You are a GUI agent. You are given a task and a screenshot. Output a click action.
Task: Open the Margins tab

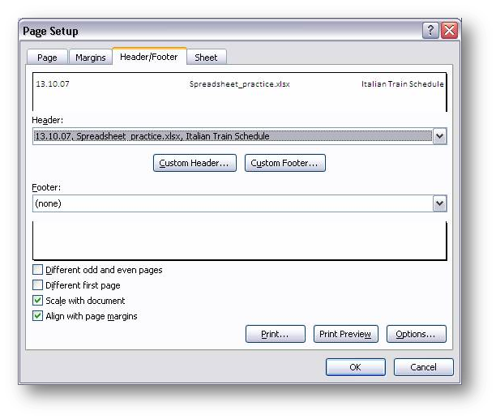coord(90,58)
